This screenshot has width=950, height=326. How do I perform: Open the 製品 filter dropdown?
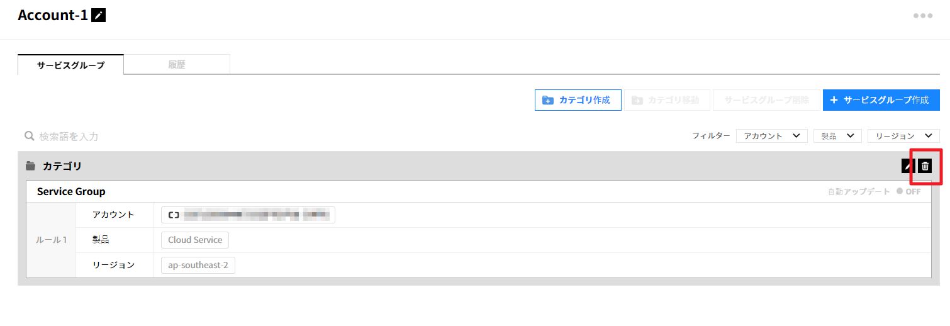coord(837,136)
